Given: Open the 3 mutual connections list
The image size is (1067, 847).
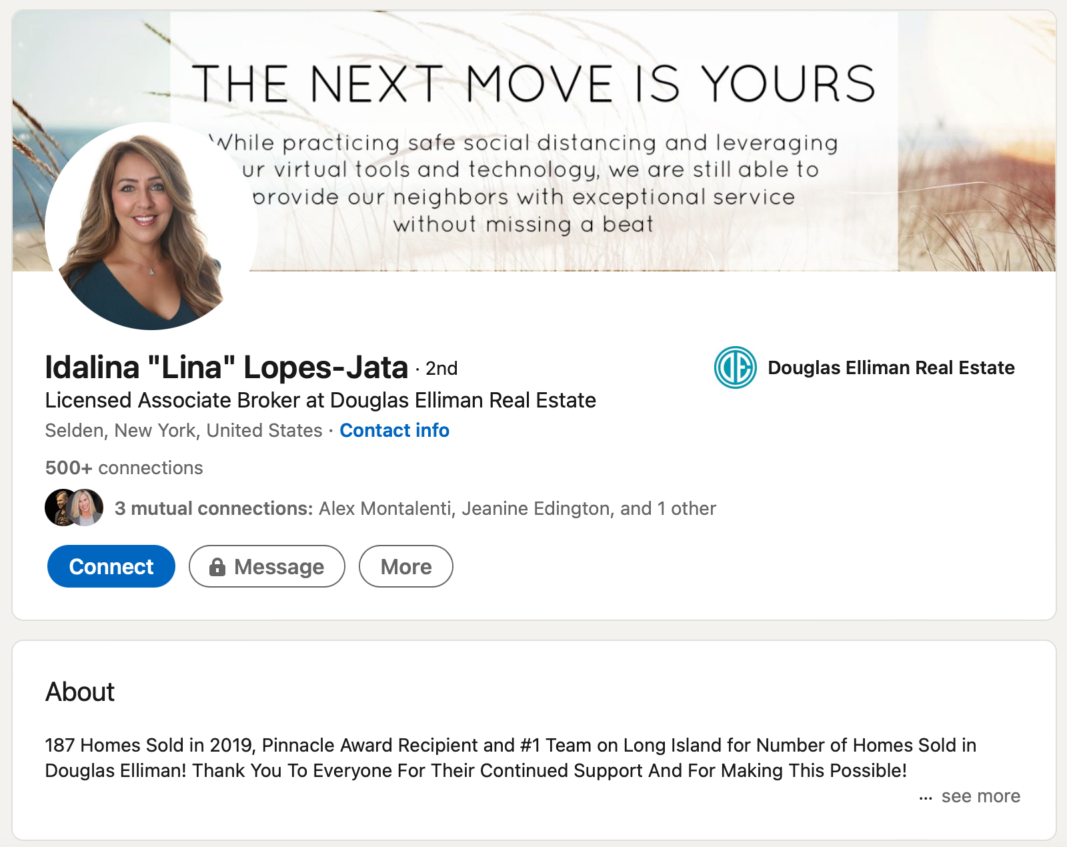Looking at the screenshot, I should (413, 508).
